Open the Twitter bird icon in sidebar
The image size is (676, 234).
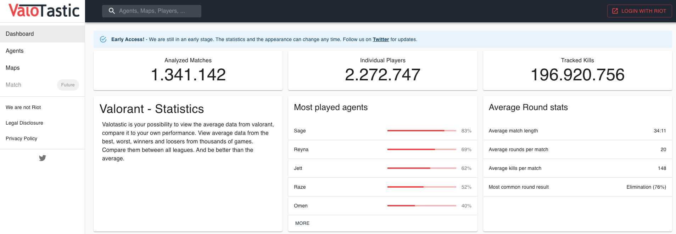pos(43,158)
